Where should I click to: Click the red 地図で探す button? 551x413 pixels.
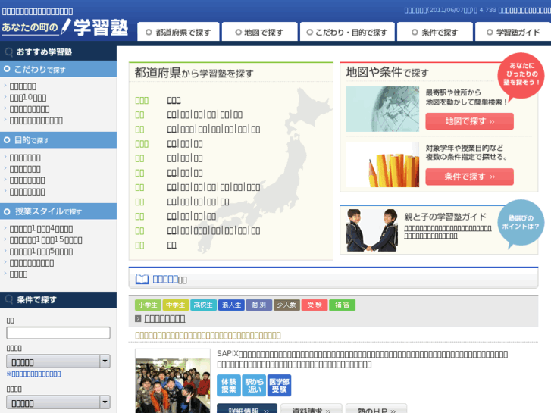469,121
